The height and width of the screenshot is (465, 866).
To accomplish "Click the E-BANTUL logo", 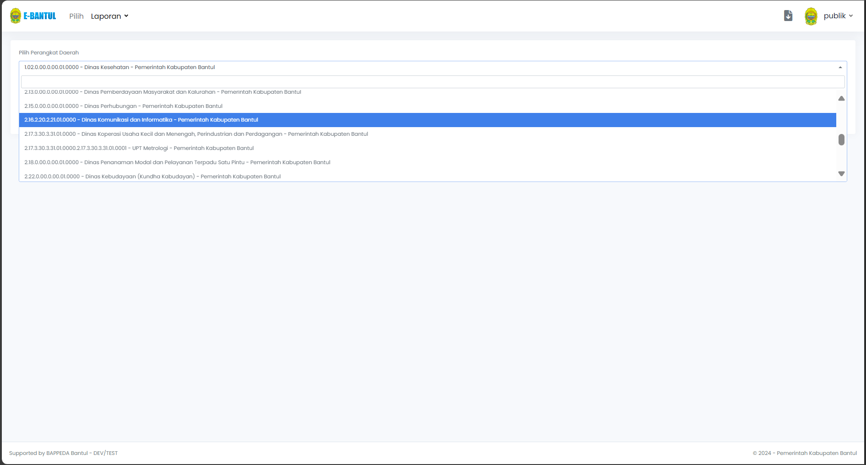I will tap(33, 16).
